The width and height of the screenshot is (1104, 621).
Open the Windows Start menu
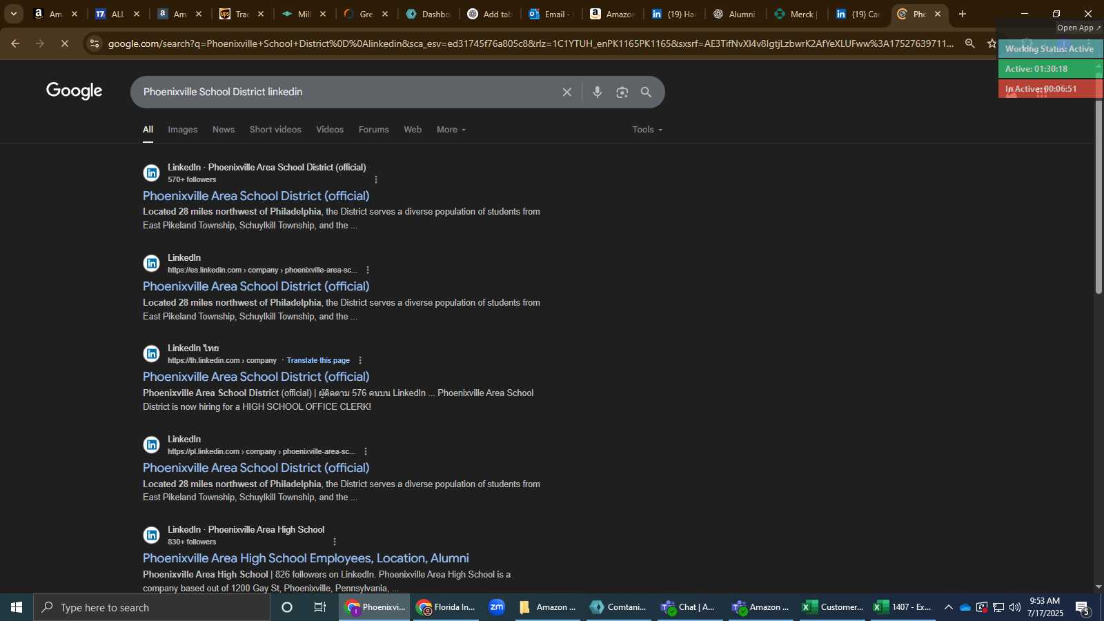tap(17, 607)
